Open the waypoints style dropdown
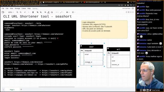The height and width of the screenshot is (92, 164). point(62,12)
